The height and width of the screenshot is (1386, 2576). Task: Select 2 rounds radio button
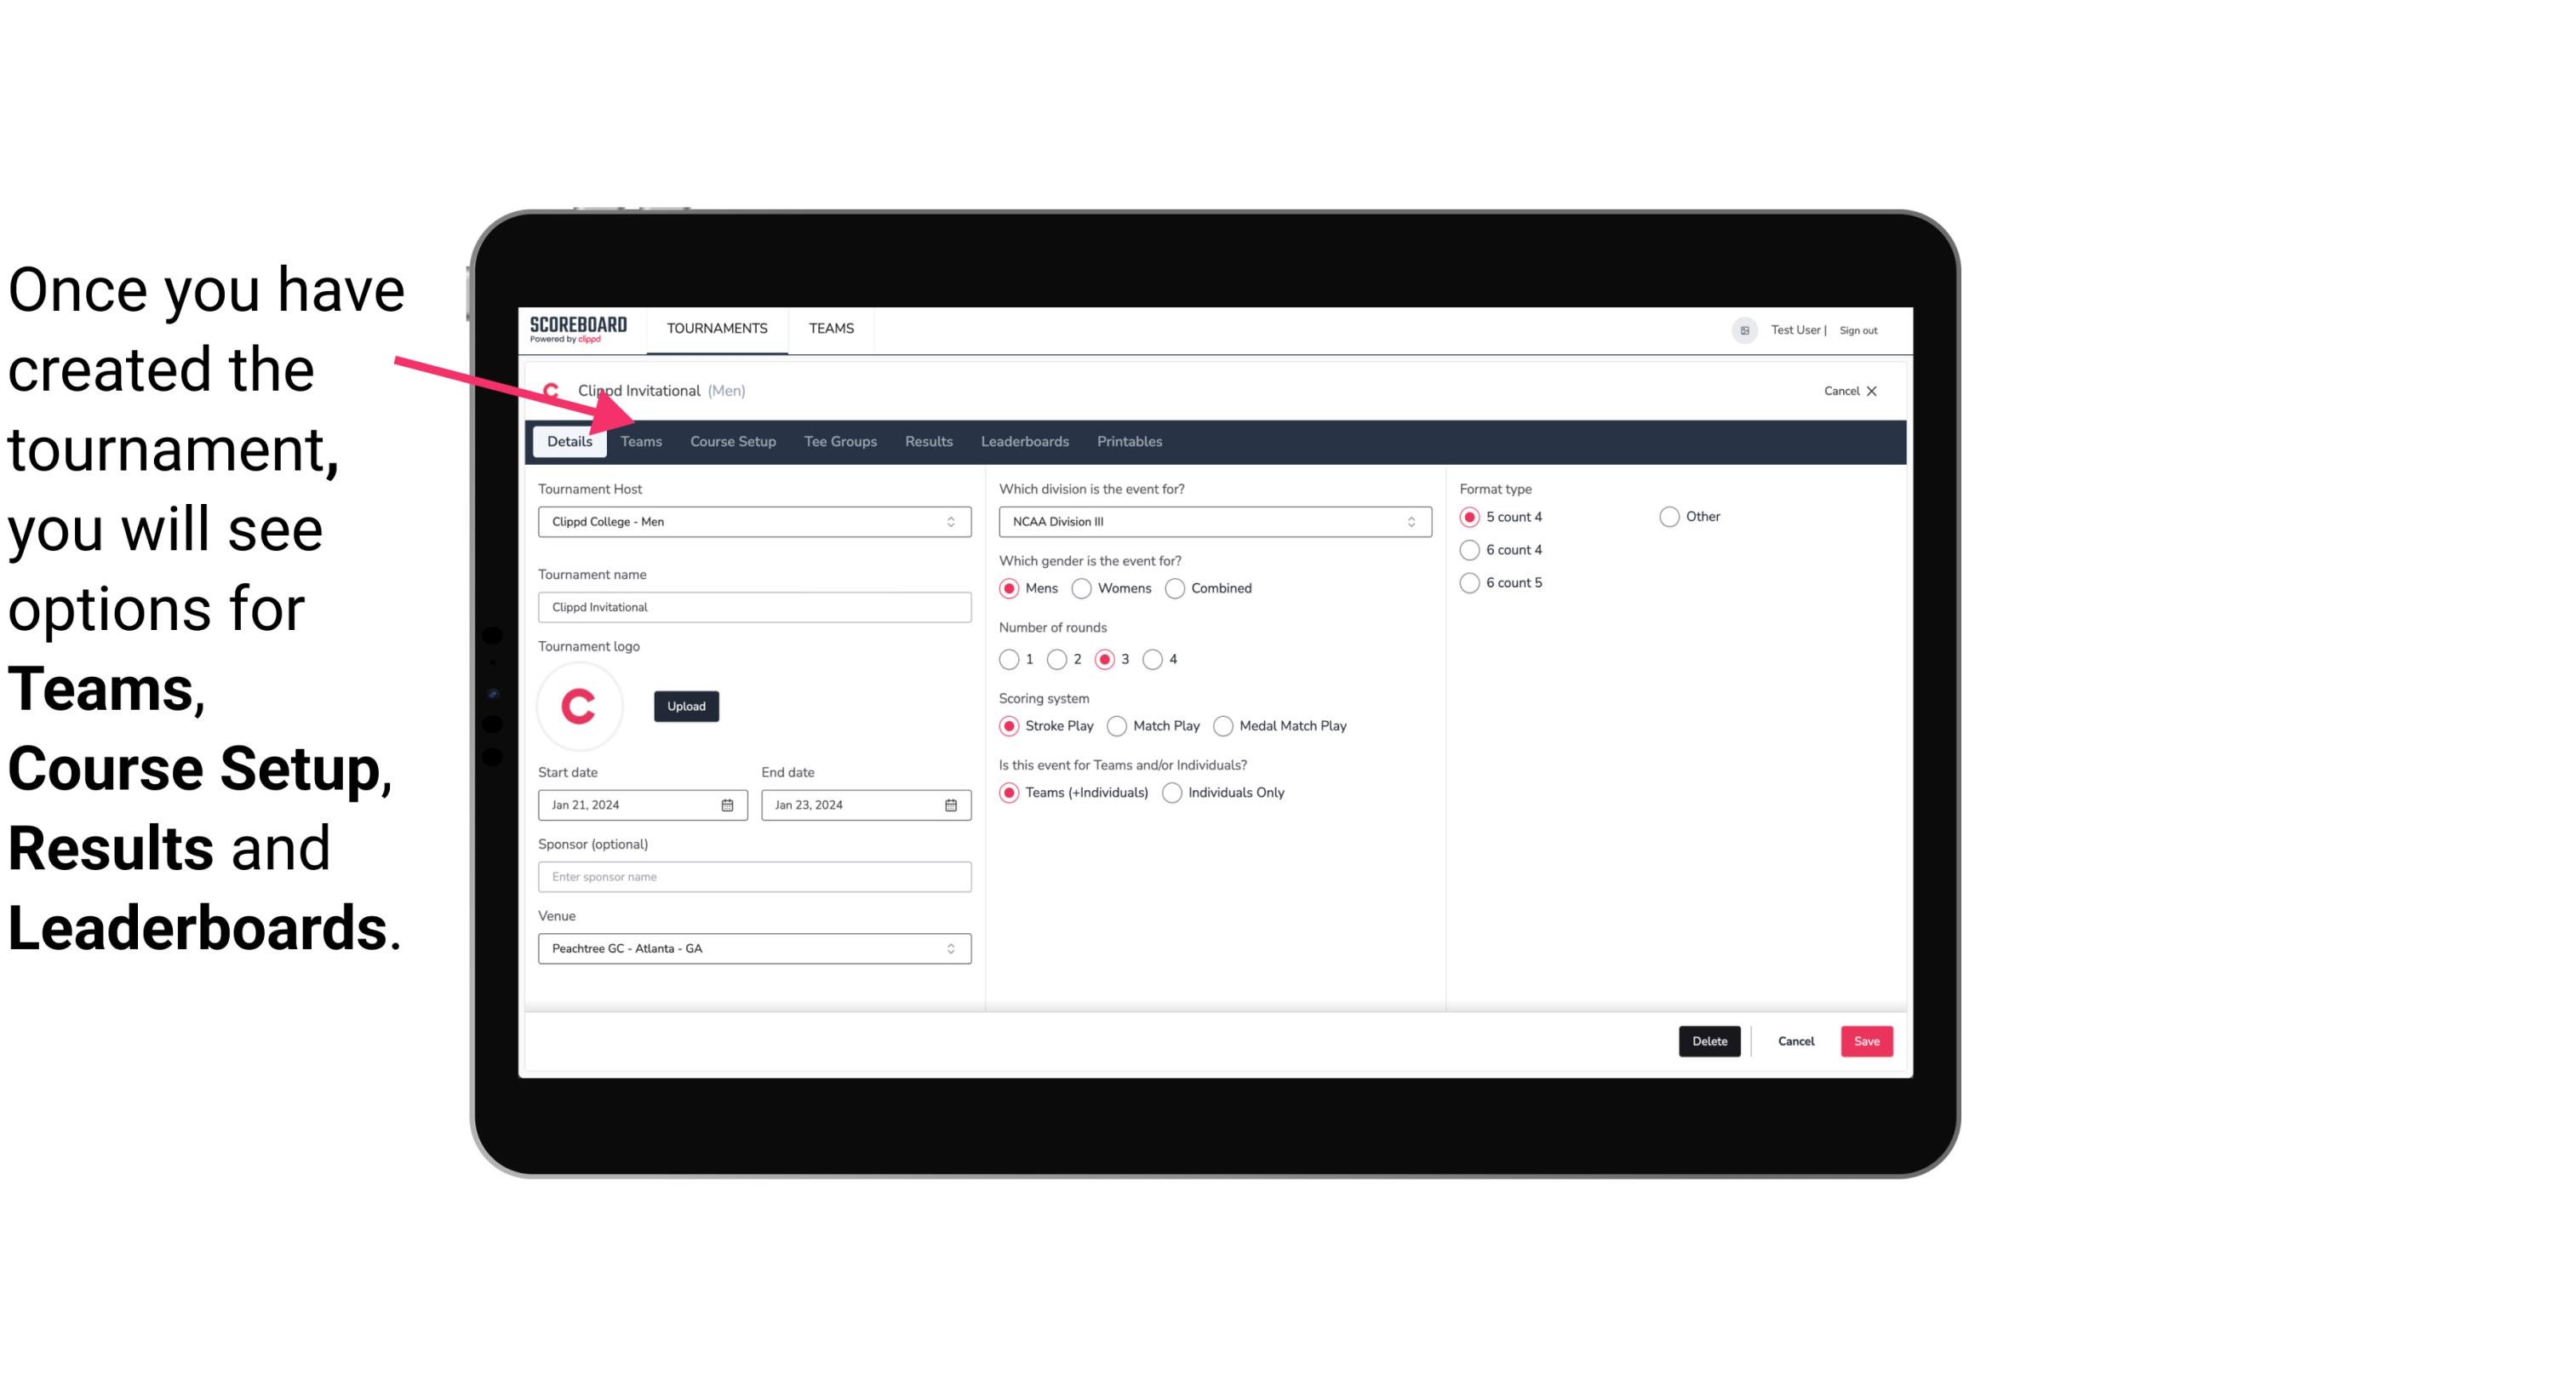pyautogui.click(x=1057, y=659)
